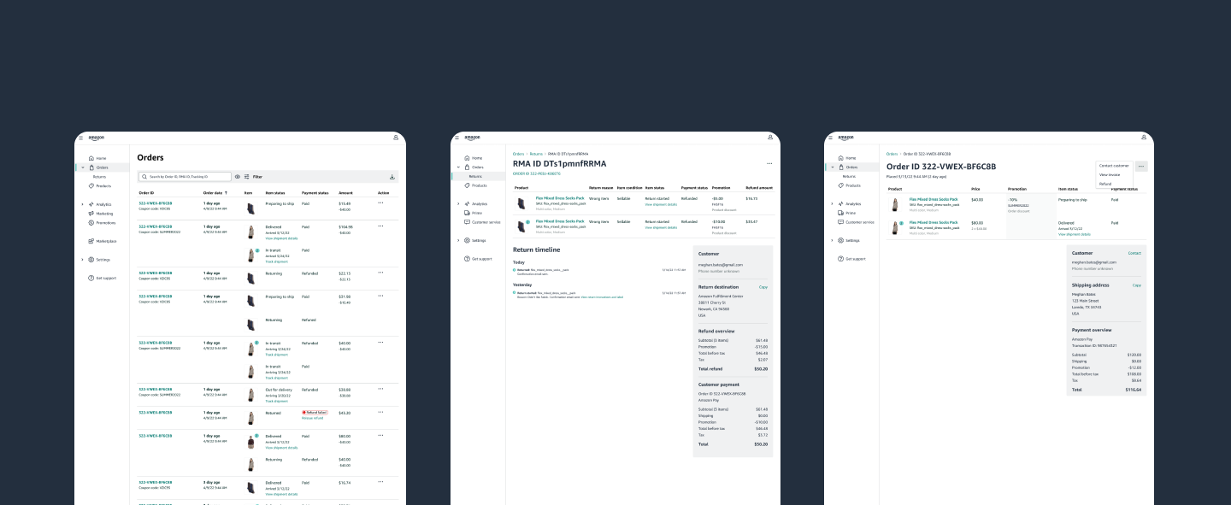Click more options button on Order ID page
Viewport: 1231px width, 505px height.
pyautogui.click(x=1141, y=167)
